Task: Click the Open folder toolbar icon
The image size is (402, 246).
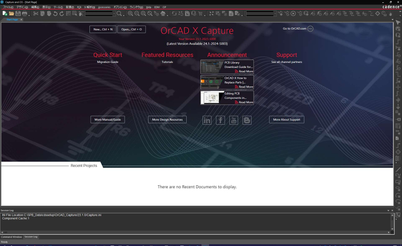Action: (11, 13)
